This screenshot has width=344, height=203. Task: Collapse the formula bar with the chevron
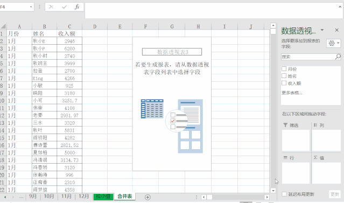pos(340,6)
